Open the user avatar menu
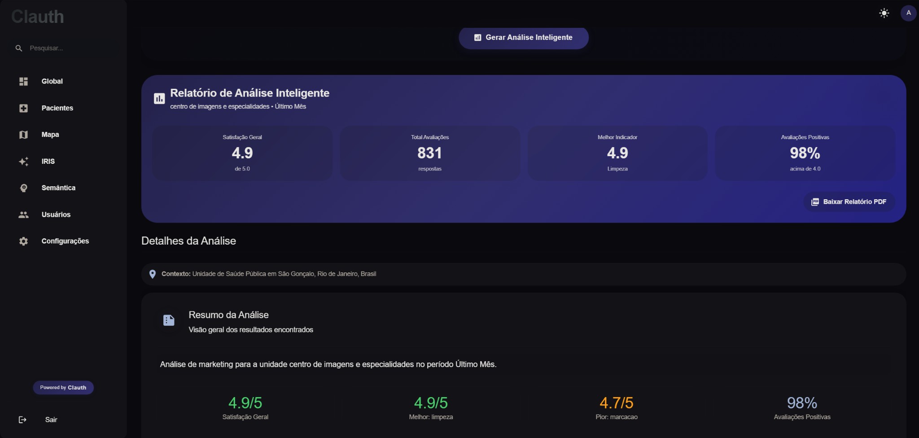Screen dimensions: 919x438 (x=908, y=13)
